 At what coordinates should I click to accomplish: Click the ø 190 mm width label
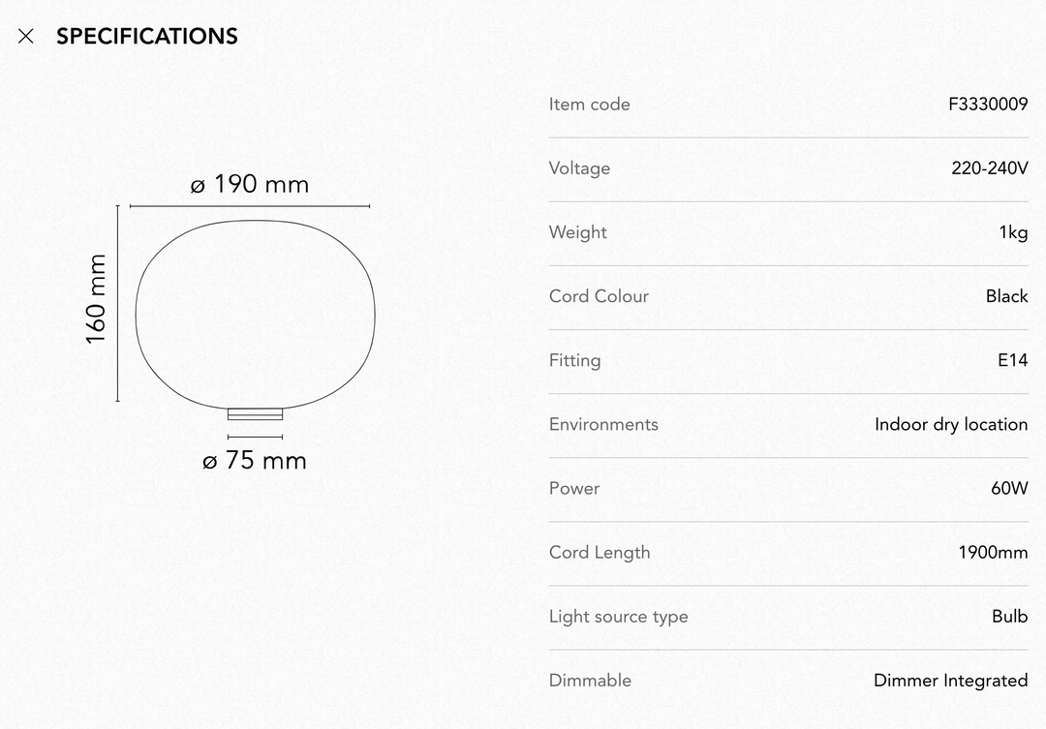250,184
